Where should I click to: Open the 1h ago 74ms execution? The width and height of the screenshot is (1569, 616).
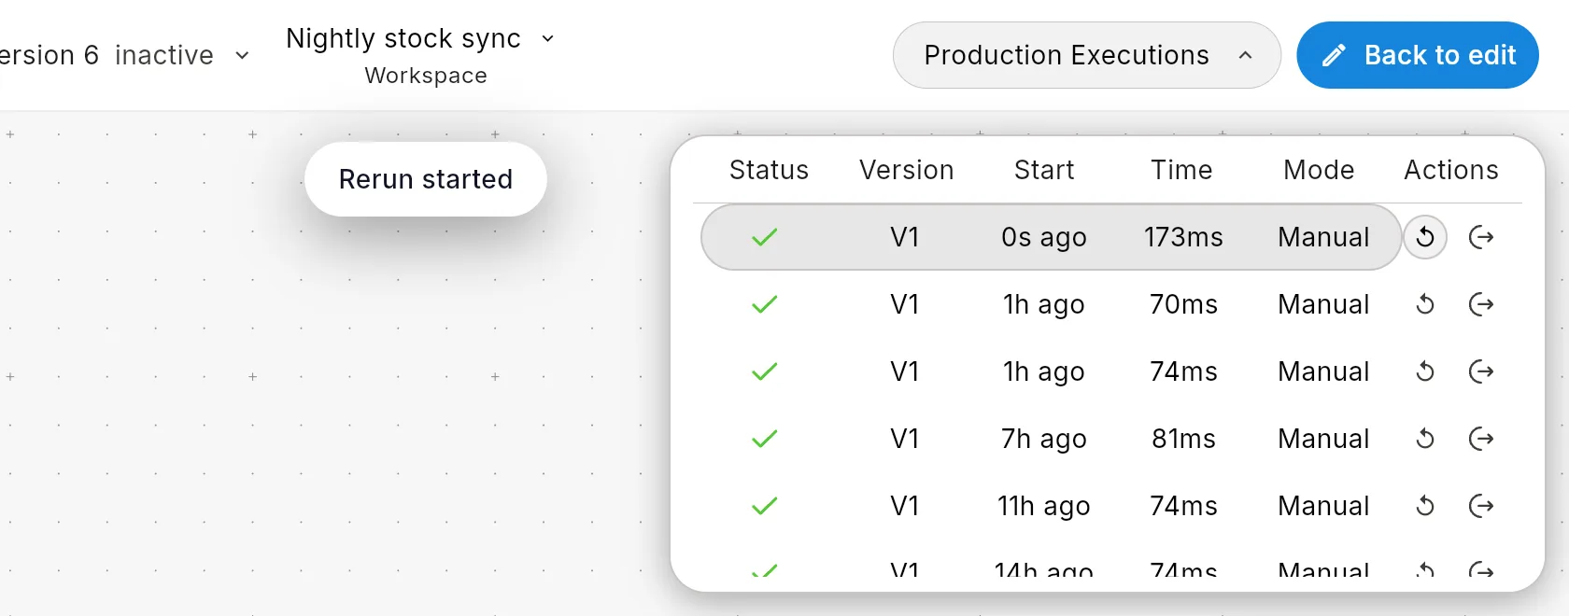click(1481, 371)
